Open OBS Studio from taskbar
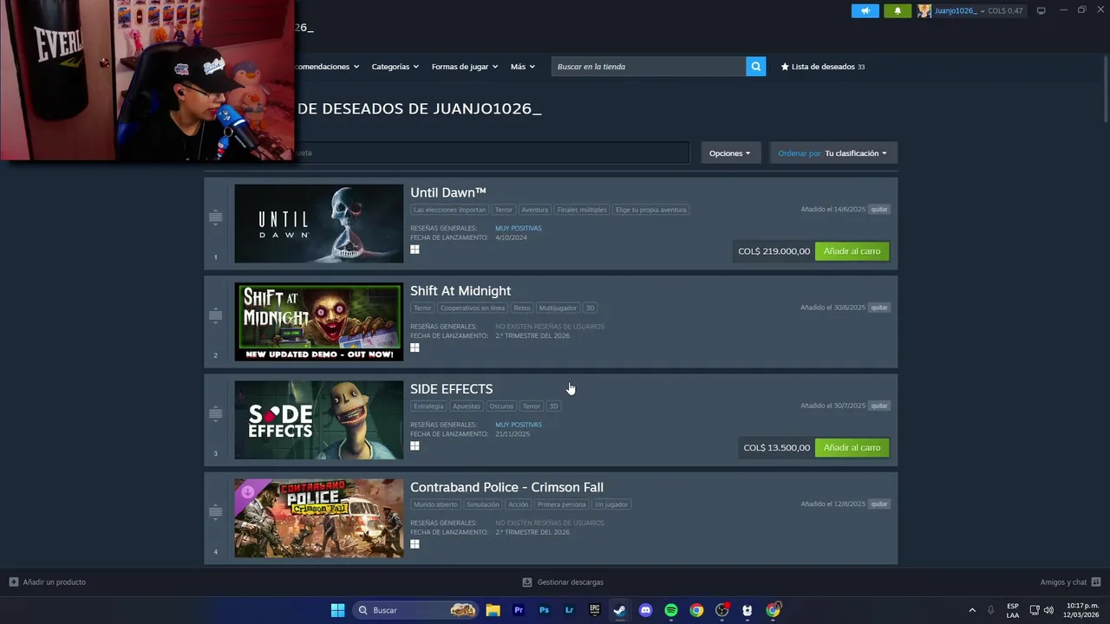Viewport: 1110px width, 624px height. [x=721, y=610]
